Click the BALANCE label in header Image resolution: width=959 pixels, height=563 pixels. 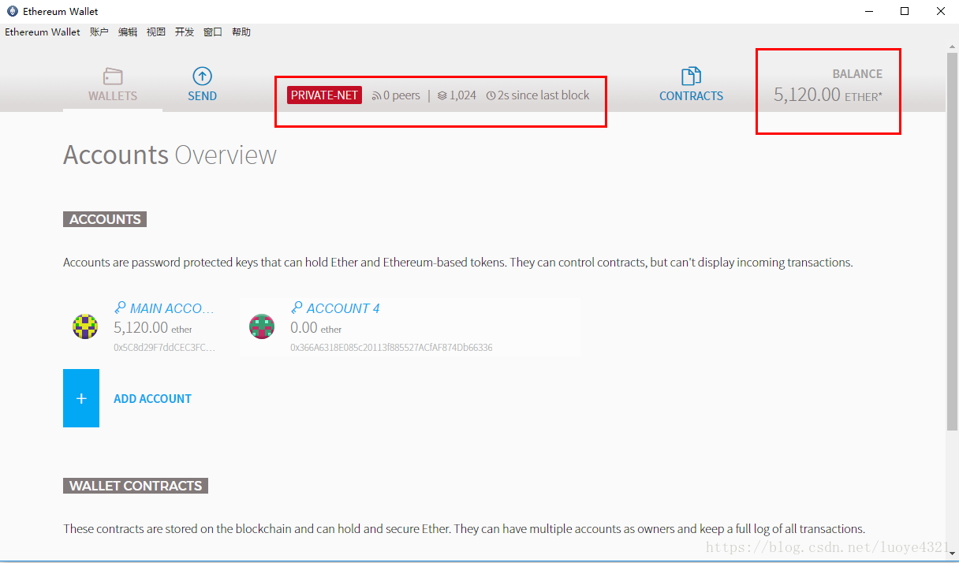click(857, 74)
